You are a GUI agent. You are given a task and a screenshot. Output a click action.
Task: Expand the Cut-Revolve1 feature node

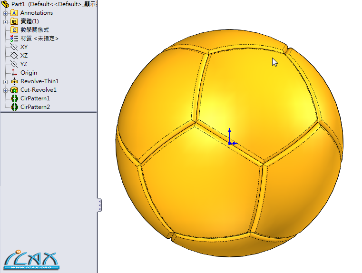click(x=5, y=90)
